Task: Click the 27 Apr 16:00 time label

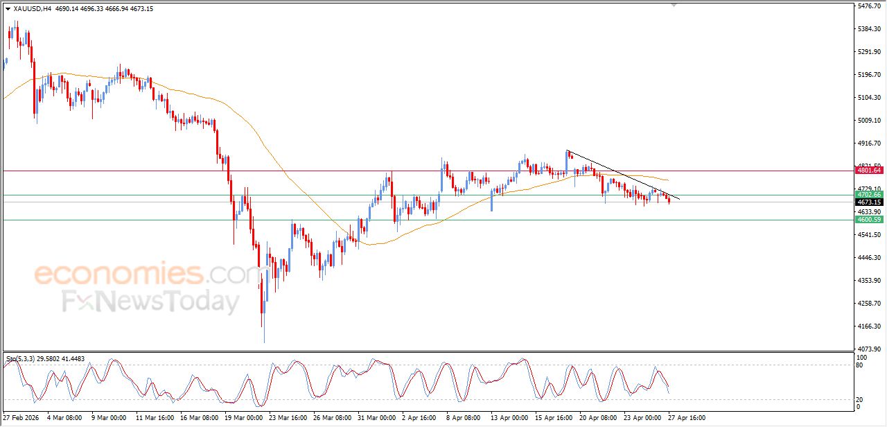Action: pos(686,417)
